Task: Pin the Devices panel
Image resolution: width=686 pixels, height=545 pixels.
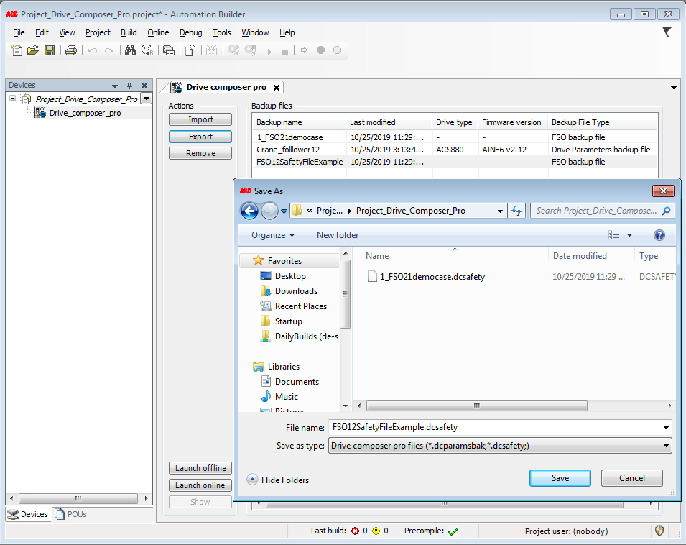Action: [130, 85]
